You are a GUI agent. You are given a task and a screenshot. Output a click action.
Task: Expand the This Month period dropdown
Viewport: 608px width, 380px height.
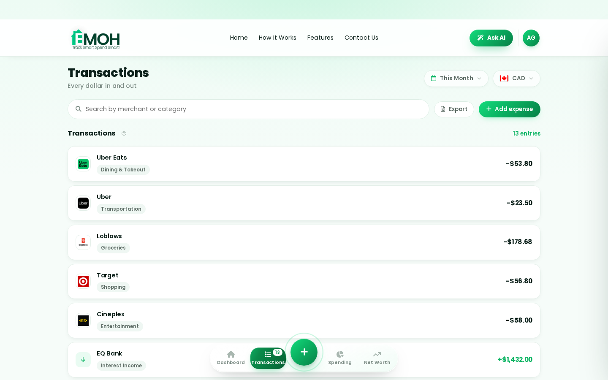point(456,79)
